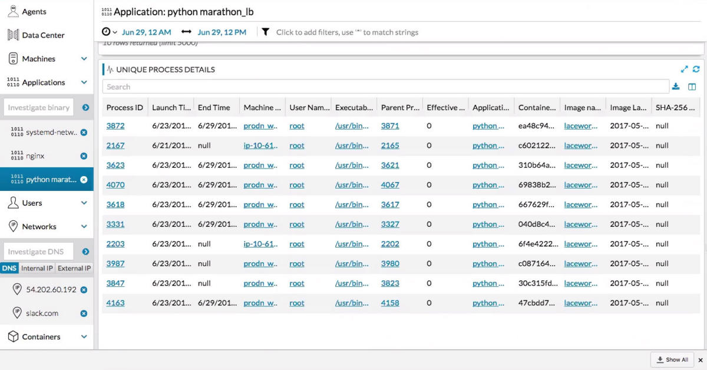The width and height of the screenshot is (707, 370).
Task: Click the nginx binary icon
Action: (x=16, y=156)
